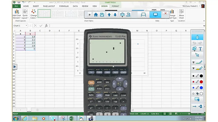
Task: Click the redo arrow in side palette
Action: [x=200, y=43]
